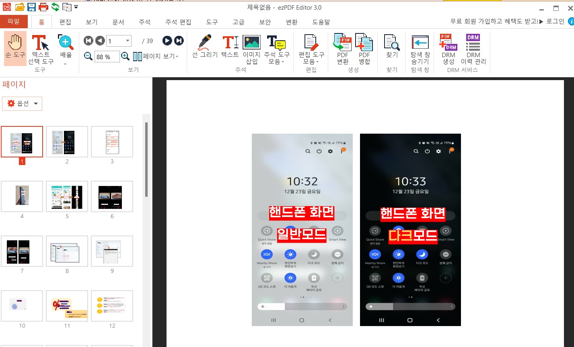Click the ezPDF app logo icon
The width and height of the screenshot is (574, 347).
click(x=6, y=7)
